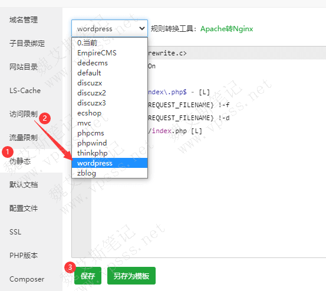This screenshot has width=326, height=291.
Task: Click the green 保存 button
Action: pyautogui.click(x=88, y=276)
